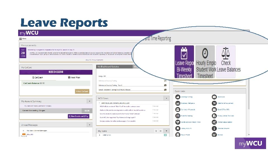Click the Curriculum Proposals building icon
The height and width of the screenshot is (151, 268).
178,110
